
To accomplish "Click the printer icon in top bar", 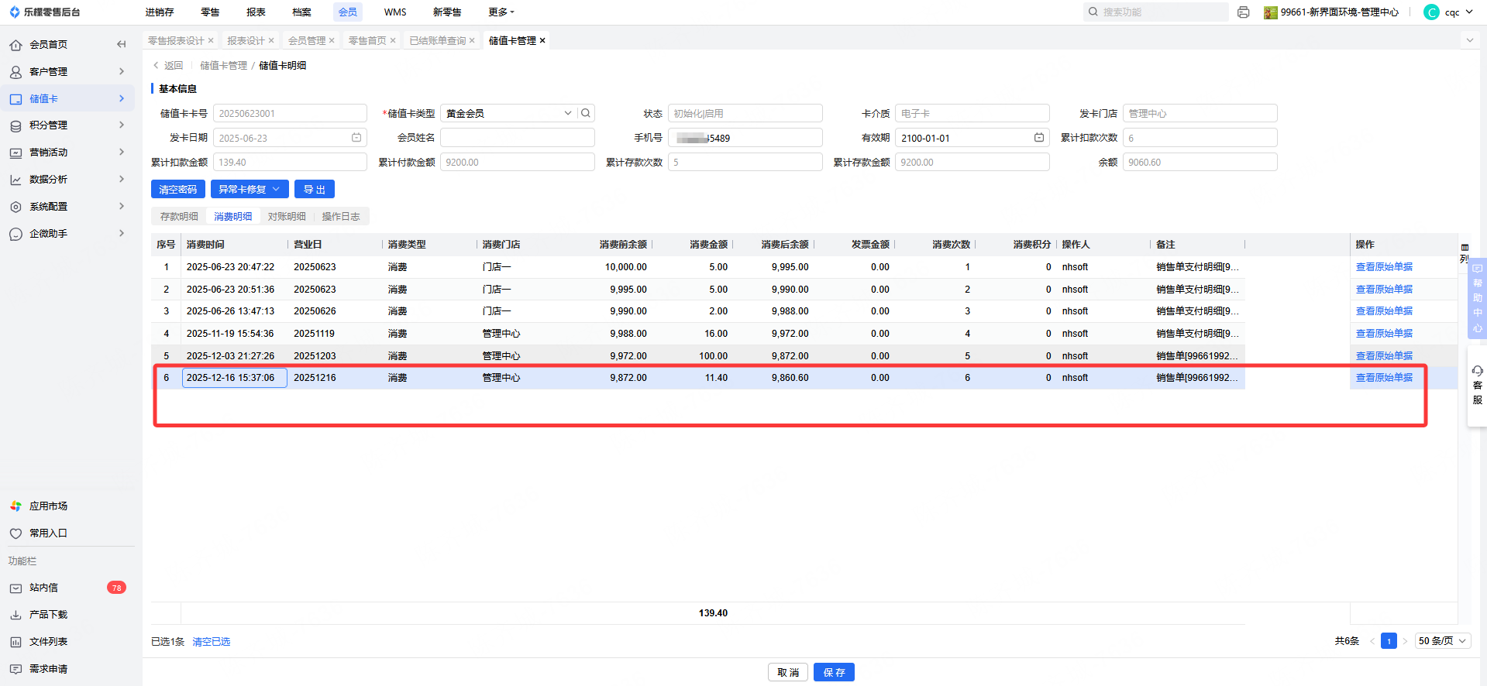I will tap(1244, 12).
